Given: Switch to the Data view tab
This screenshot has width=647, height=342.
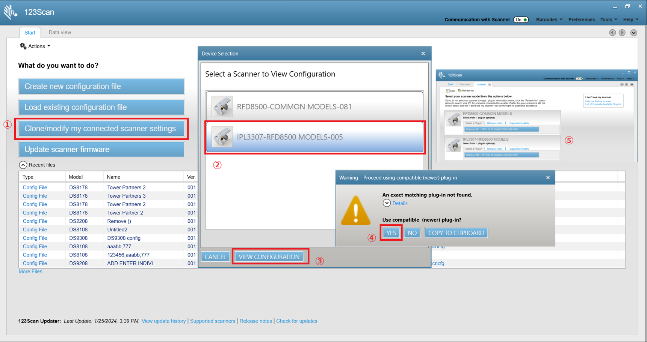Looking at the screenshot, I should (59, 32).
